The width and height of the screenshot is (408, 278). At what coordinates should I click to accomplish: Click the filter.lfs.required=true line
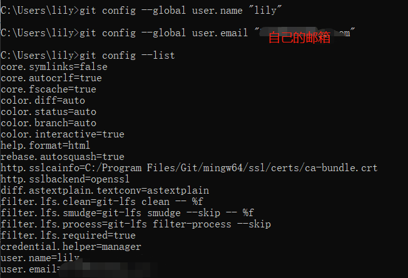[68, 236]
